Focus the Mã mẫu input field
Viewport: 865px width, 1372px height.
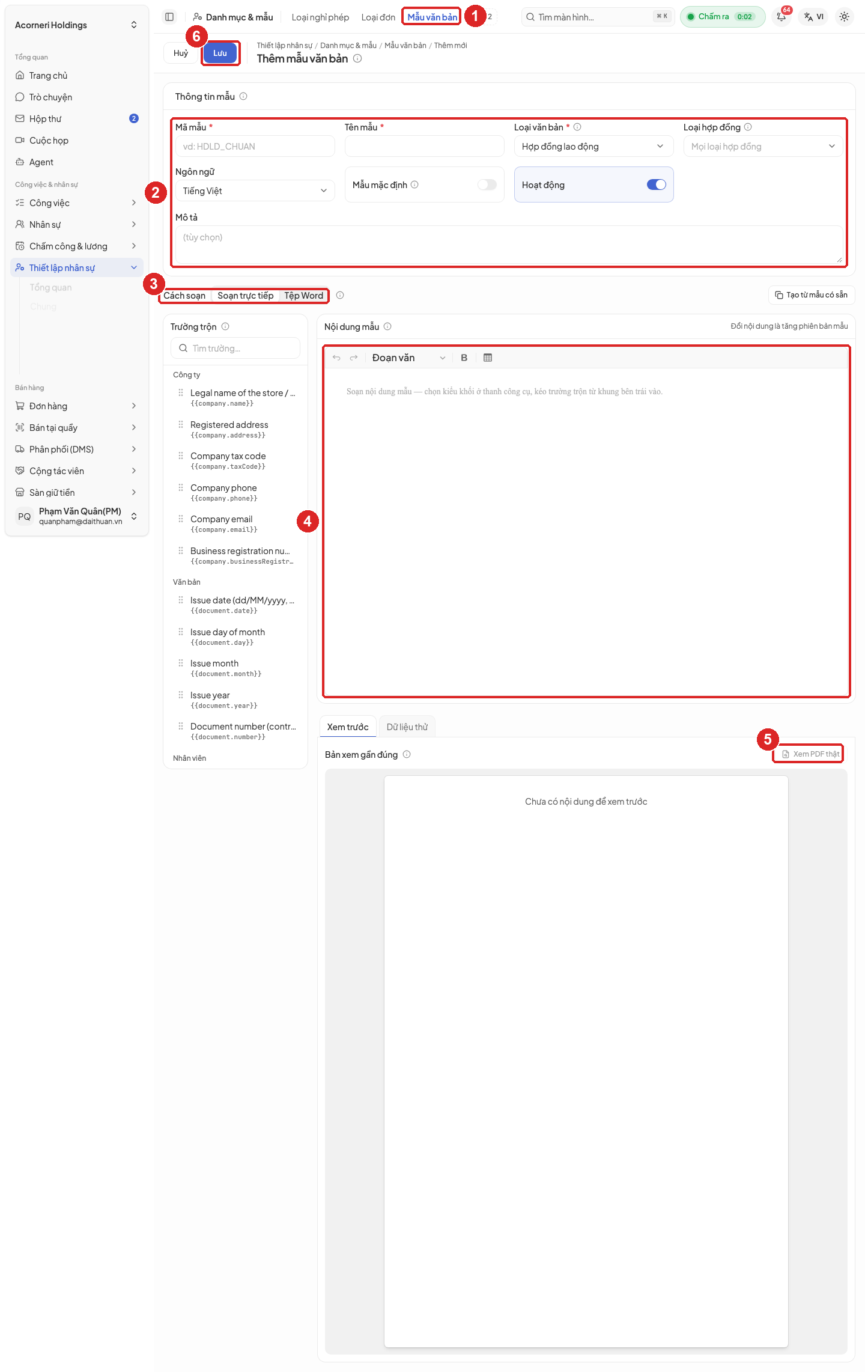pos(255,147)
